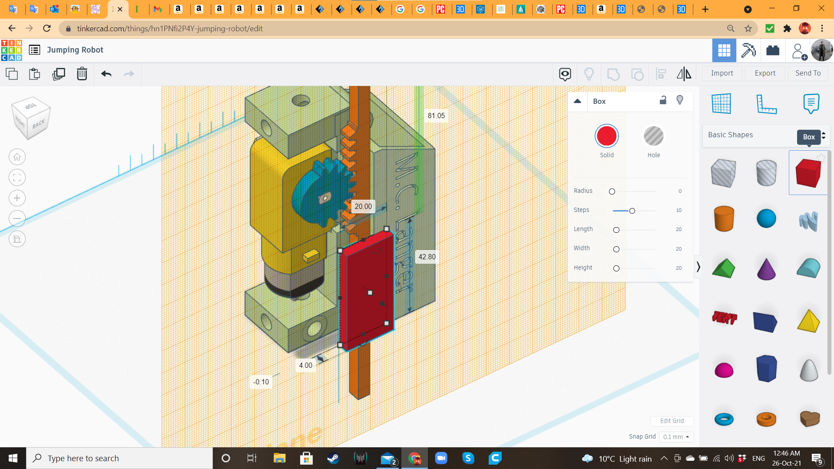This screenshot has width=834, height=469.
Task: Click the Import button
Action: 722,73
